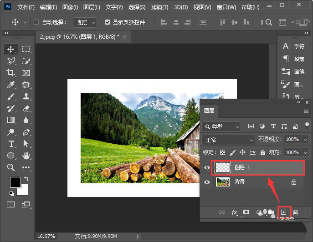313x242 pixels.
Task: Pick the Quick Selection tool
Action: 26,61
